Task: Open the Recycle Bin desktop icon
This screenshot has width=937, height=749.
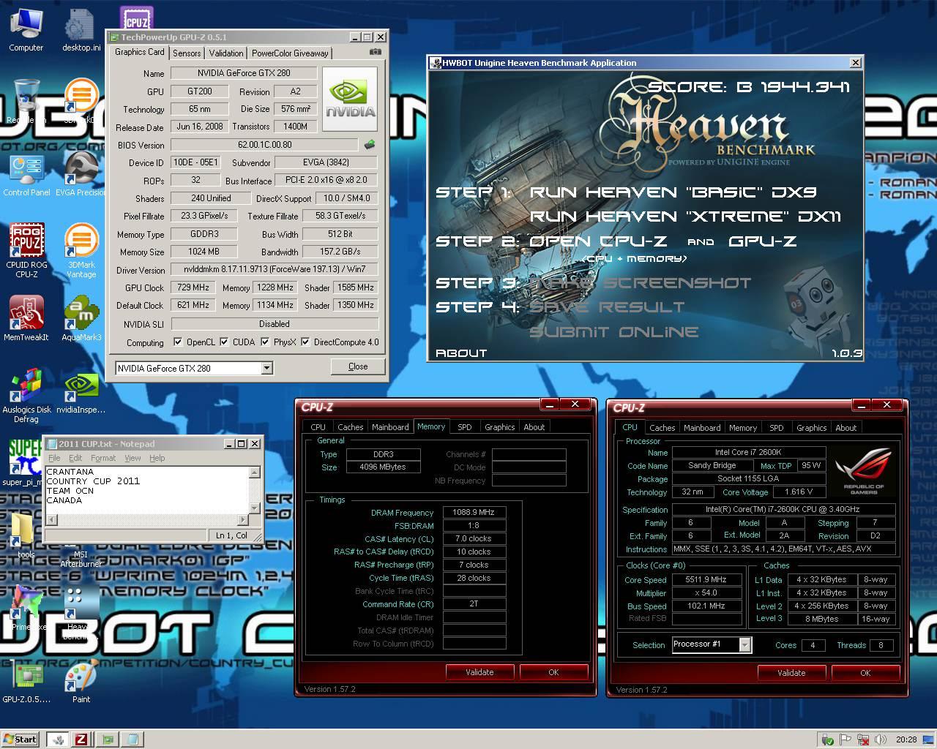Action: tap(26, 101)
